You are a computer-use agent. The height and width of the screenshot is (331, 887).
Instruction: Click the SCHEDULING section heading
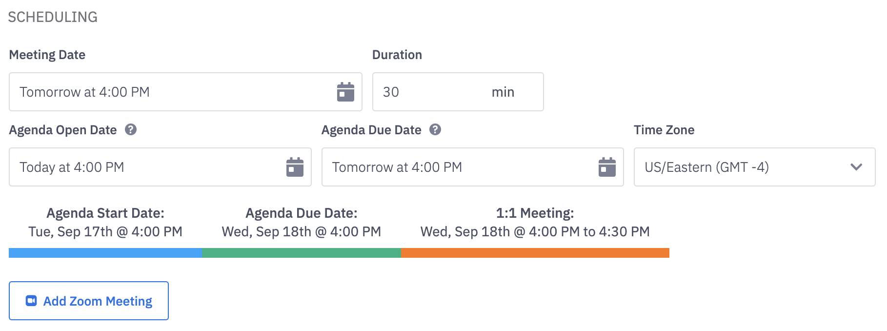(53, 17)
